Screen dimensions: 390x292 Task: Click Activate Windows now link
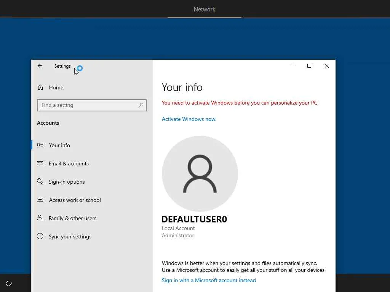(x=189, y=119)
